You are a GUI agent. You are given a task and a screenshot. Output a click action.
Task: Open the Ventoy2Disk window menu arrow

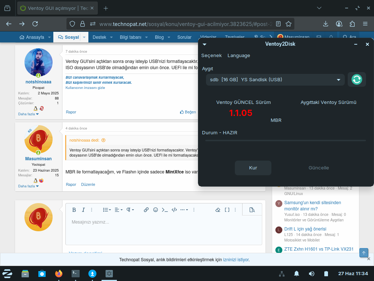[205, 44]
